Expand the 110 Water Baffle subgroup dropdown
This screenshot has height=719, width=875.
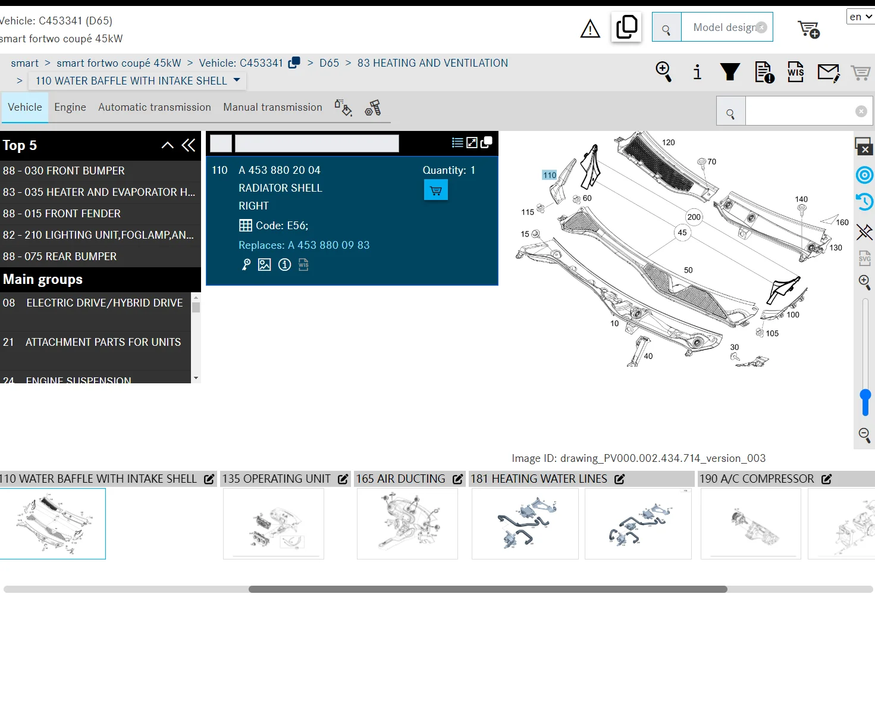pos(237,80)
